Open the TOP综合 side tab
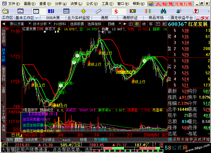Screen dimensions: 211x153 tap(3, 114)
